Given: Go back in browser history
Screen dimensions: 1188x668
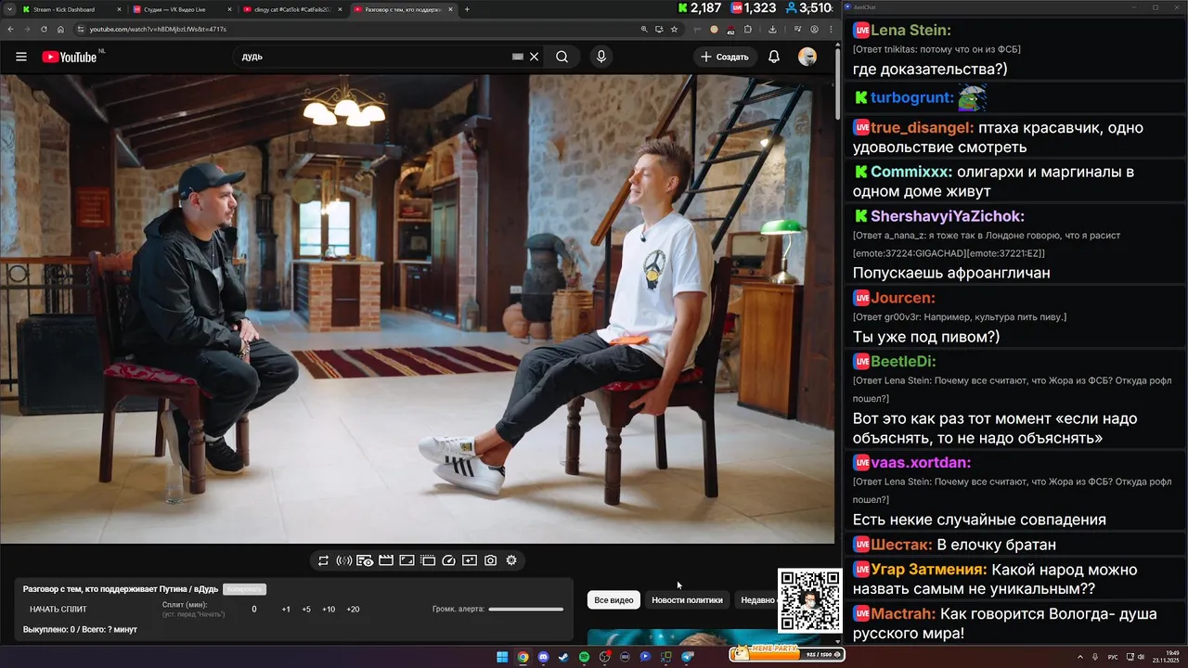Looking at the screenshot, I should tap(10, 29).
